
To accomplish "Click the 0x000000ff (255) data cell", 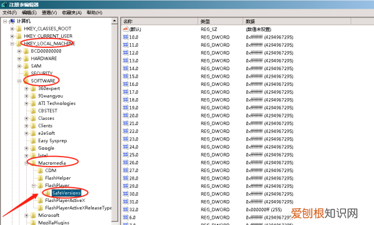I will click(x=264, y=209).
